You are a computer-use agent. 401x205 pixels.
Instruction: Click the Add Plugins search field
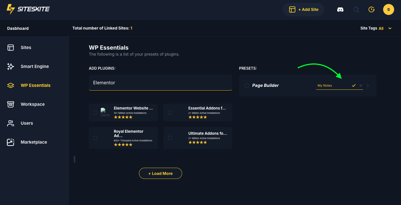tap(160, 83)
